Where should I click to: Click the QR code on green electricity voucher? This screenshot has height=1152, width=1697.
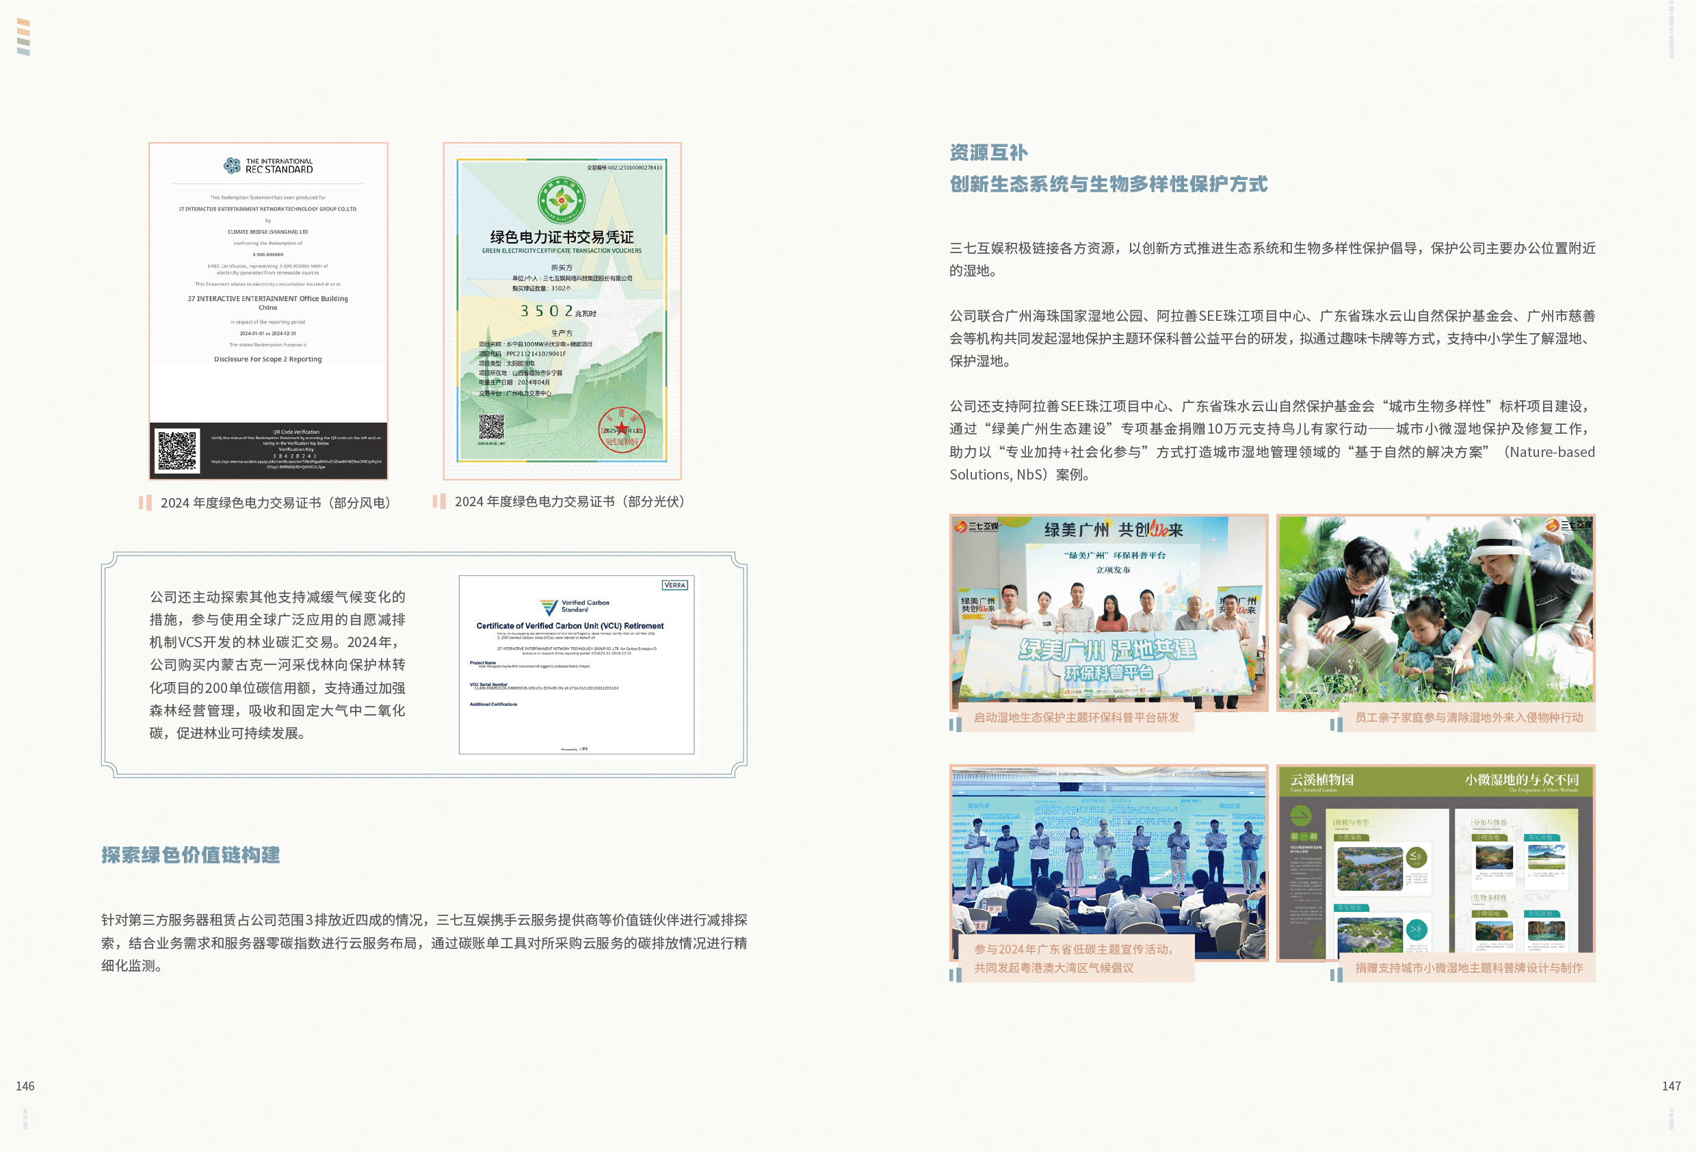click(x=491, y=428)
